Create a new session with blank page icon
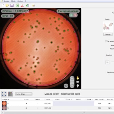This screenshot has height=114, width=114. click(x=3, y=5)
